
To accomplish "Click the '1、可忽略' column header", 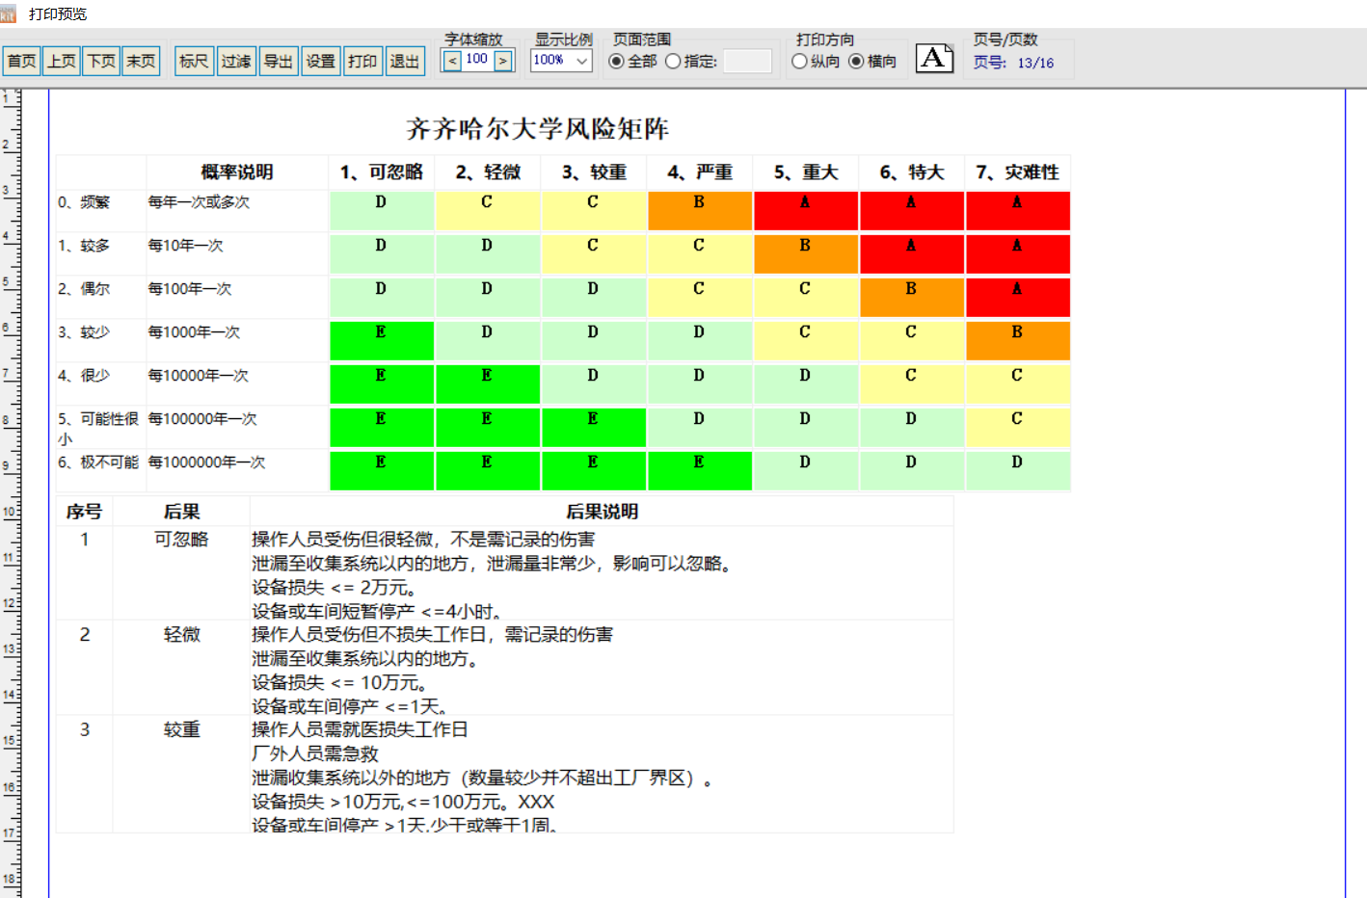I will (x=382, y=172).
